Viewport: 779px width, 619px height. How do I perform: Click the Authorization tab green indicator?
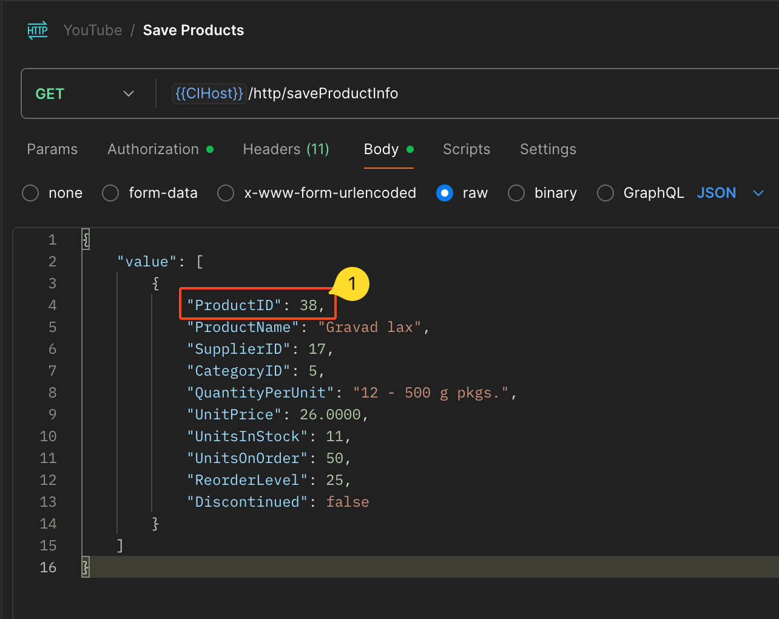coord(209,149)
